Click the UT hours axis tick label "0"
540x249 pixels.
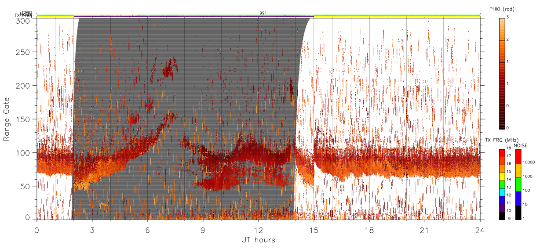pos(37,230)
